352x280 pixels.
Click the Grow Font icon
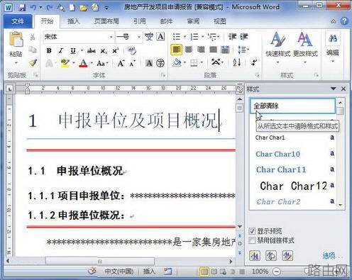[121, 63]
